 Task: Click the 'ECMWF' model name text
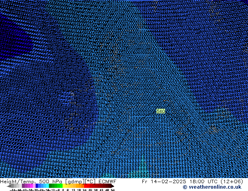click(x=108, y=182)
